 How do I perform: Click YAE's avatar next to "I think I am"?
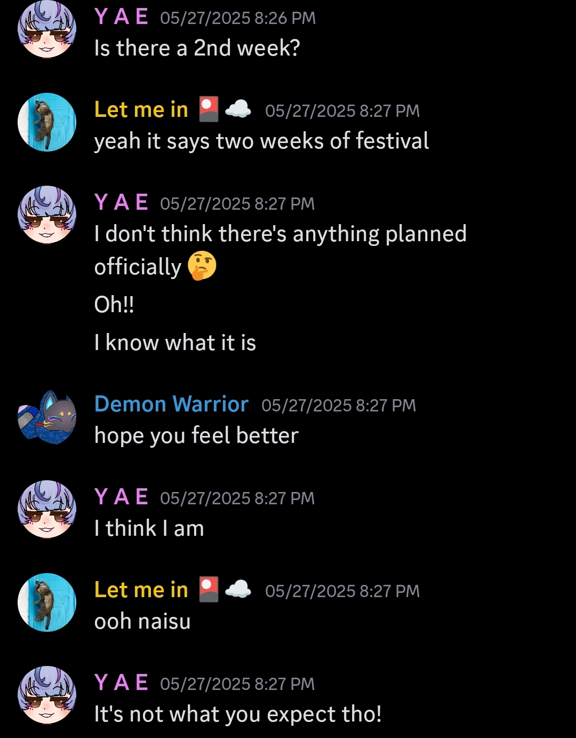47,509
